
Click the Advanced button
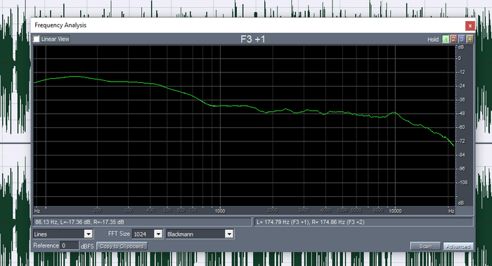(458, 246)
